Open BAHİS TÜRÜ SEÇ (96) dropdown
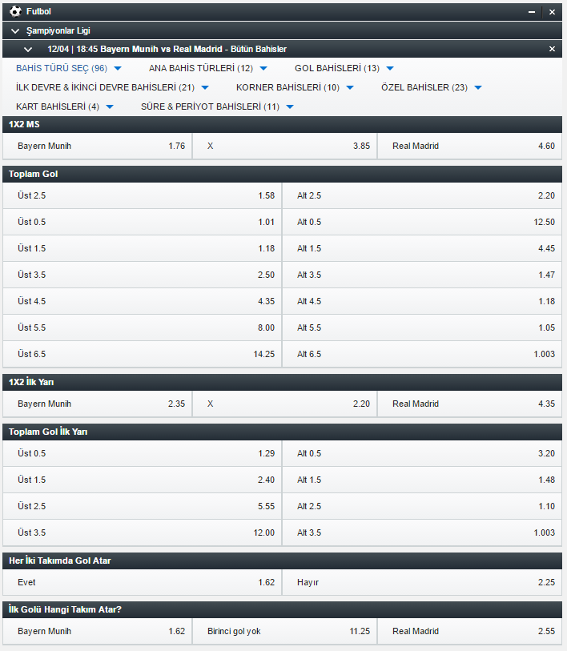The image size is (567, 651). coord(69,68)
